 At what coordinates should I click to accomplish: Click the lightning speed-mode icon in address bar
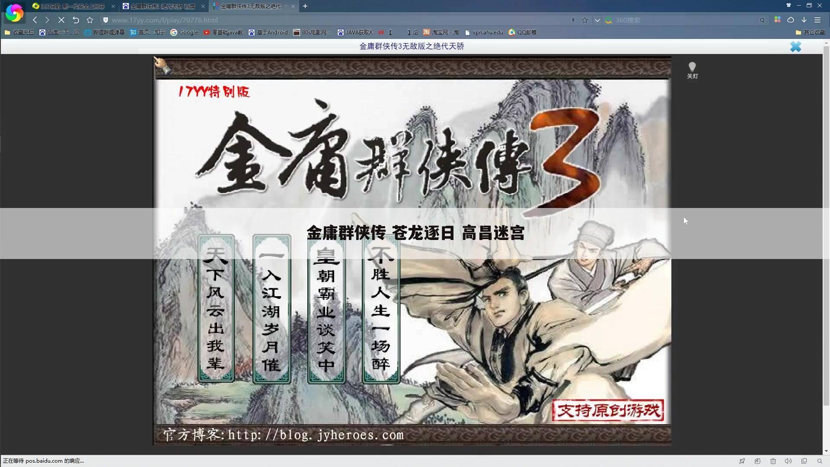click(573, 20)
